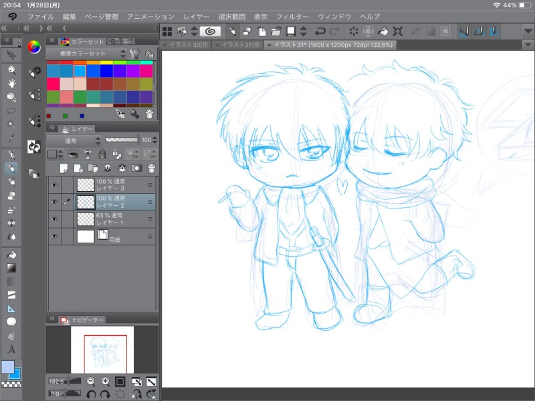Click Redo in the command bar
The image size is (535, 401).
335,31
